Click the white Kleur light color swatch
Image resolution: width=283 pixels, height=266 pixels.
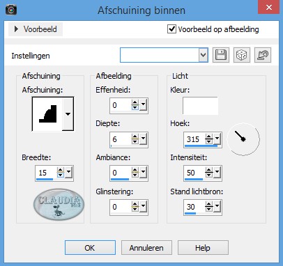200,106
